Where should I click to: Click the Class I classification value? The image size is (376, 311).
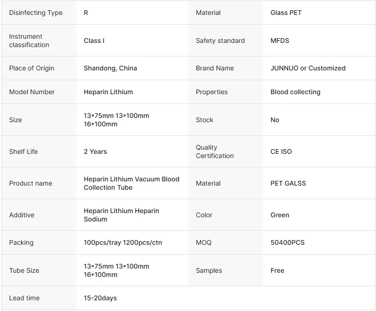[x=94, y=41]
